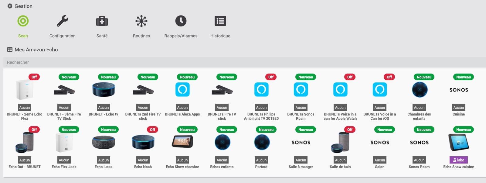Click the Santé label
The image size is (486, 183).
coord(102,36)
